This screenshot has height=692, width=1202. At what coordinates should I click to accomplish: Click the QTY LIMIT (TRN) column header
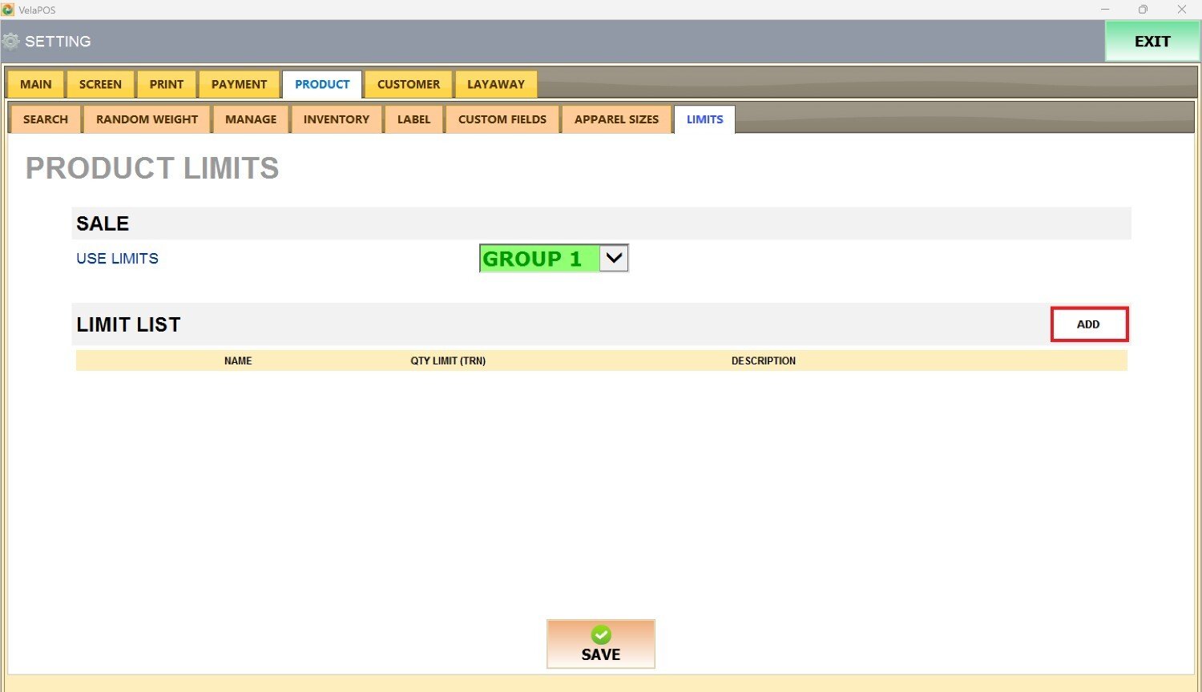point(448,361)
